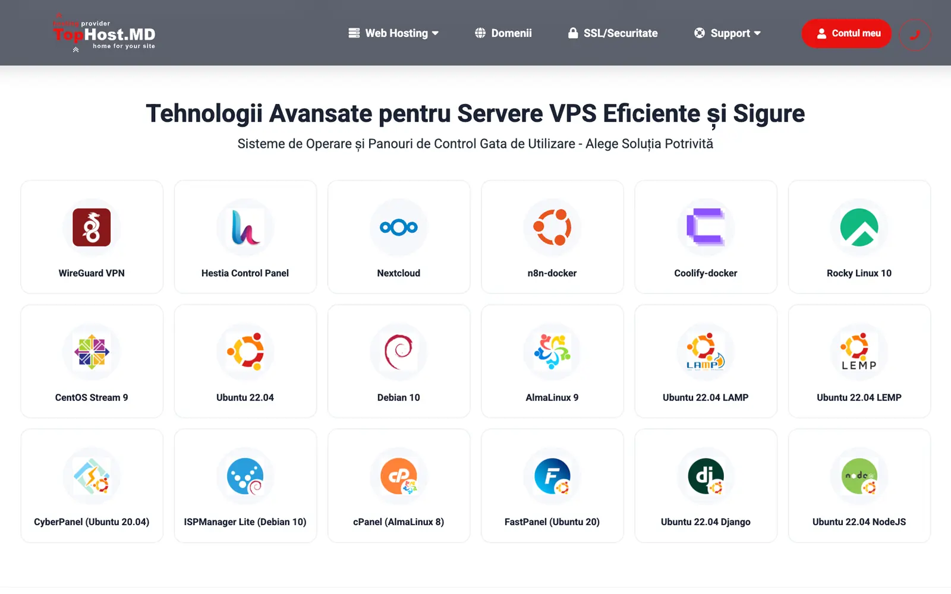Click the Ubuntu 22.04 LAMP label
The width and height of the screenshot is (951, 594).
(706, 397)
